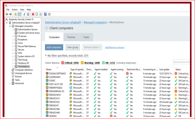Open Computer selections node
The height and width of the screenshot is (119, 195).
[x=24, y=70]
